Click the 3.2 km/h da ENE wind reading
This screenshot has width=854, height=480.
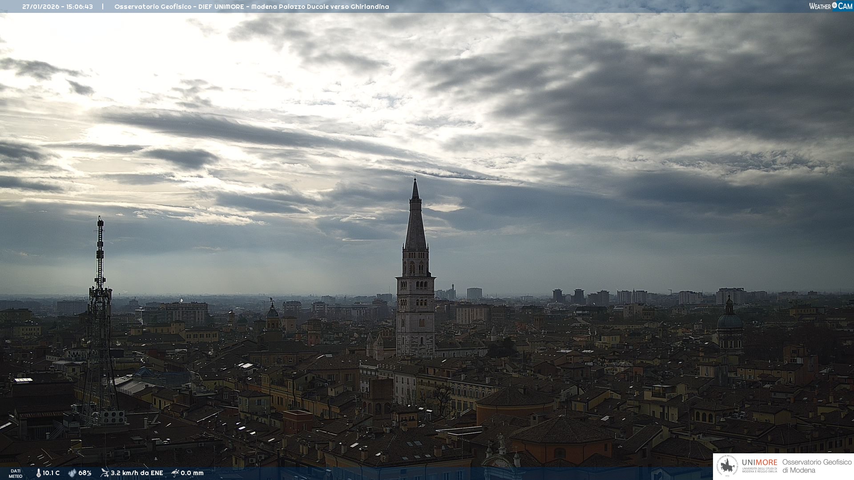[x=137, y=473]
